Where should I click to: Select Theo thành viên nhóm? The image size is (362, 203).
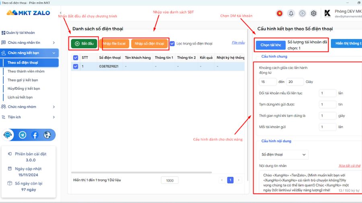coord(26,71)
